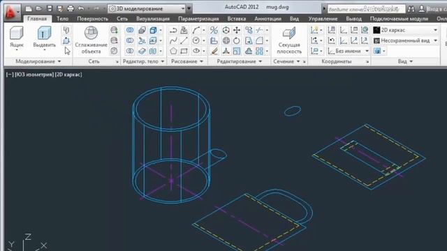Print the drawing using the printer icon
The image size is (447, 251).
click(71, 9)
